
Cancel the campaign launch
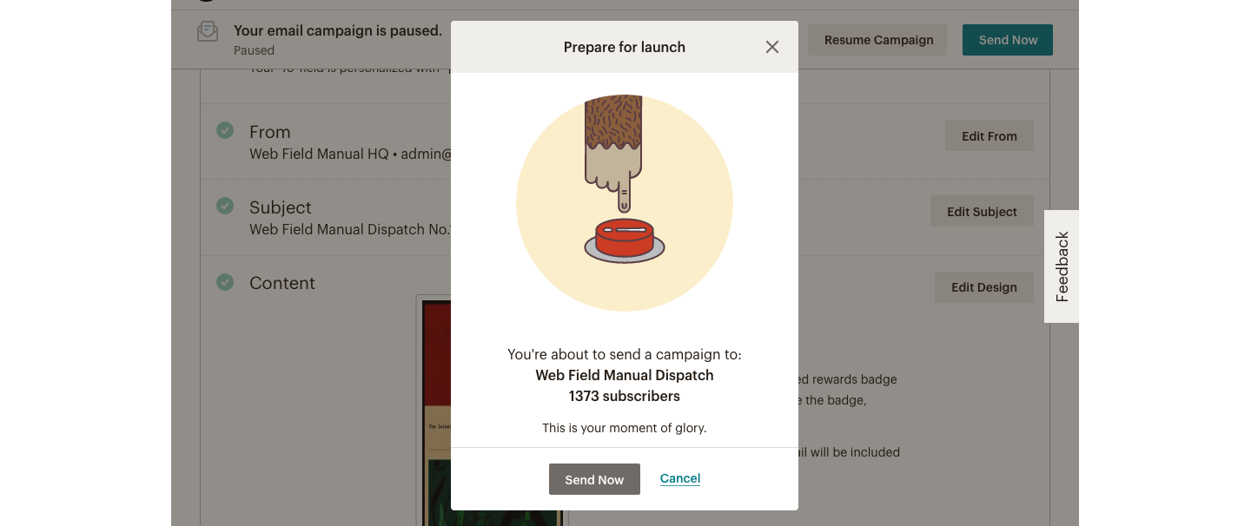[680, 478]
